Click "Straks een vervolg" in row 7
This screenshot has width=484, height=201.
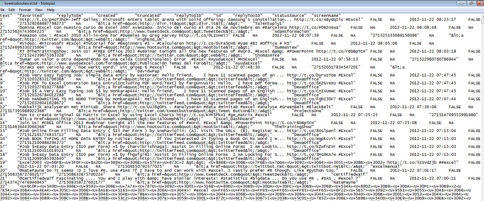tap(42, 68)
